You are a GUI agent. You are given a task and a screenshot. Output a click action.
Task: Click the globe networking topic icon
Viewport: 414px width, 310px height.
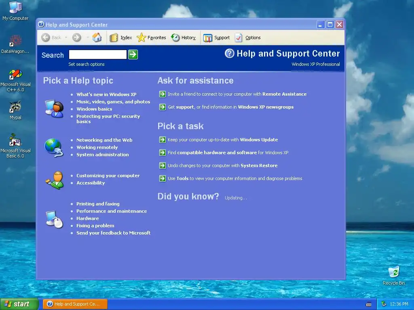coord(54,148)
